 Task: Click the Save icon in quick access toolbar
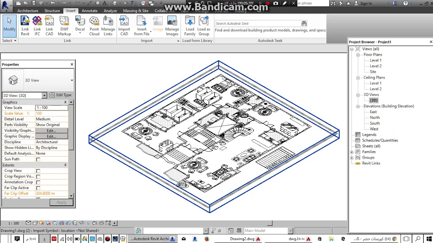[33, 3]
